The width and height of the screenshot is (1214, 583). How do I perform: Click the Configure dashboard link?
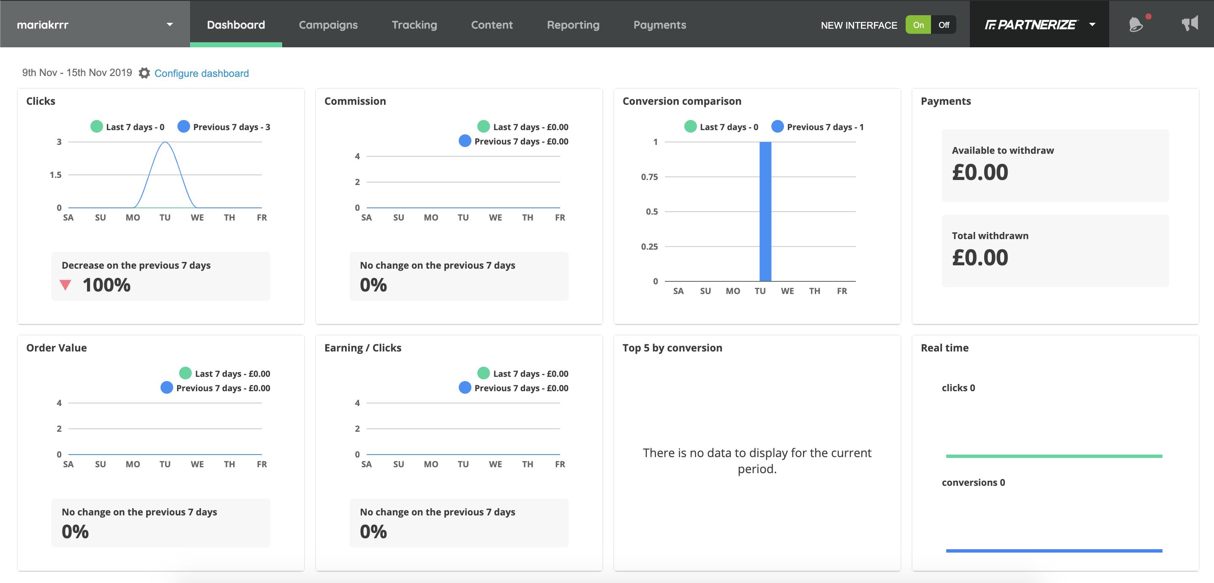(201, 73)
